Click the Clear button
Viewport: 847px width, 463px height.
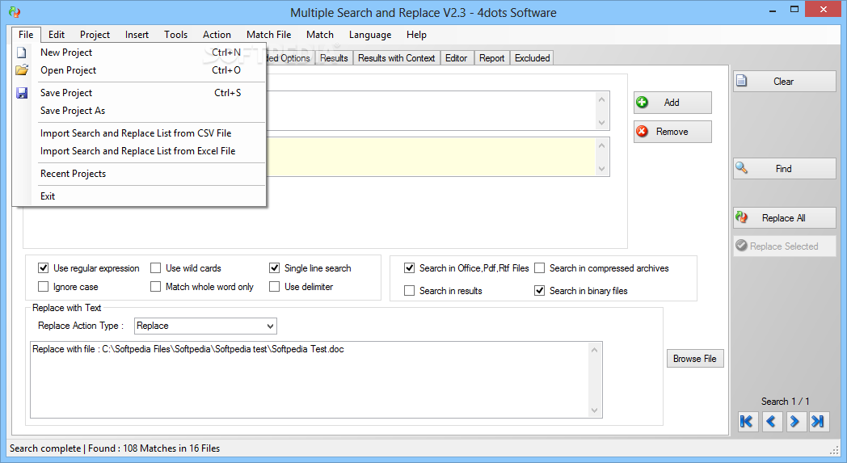click(784, 81)
